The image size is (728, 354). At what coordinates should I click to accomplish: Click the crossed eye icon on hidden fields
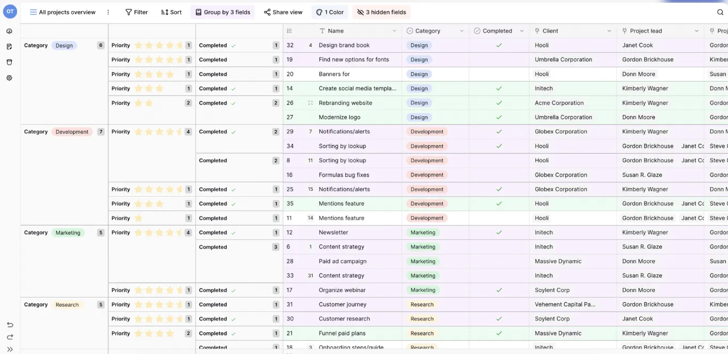point(360,12)
